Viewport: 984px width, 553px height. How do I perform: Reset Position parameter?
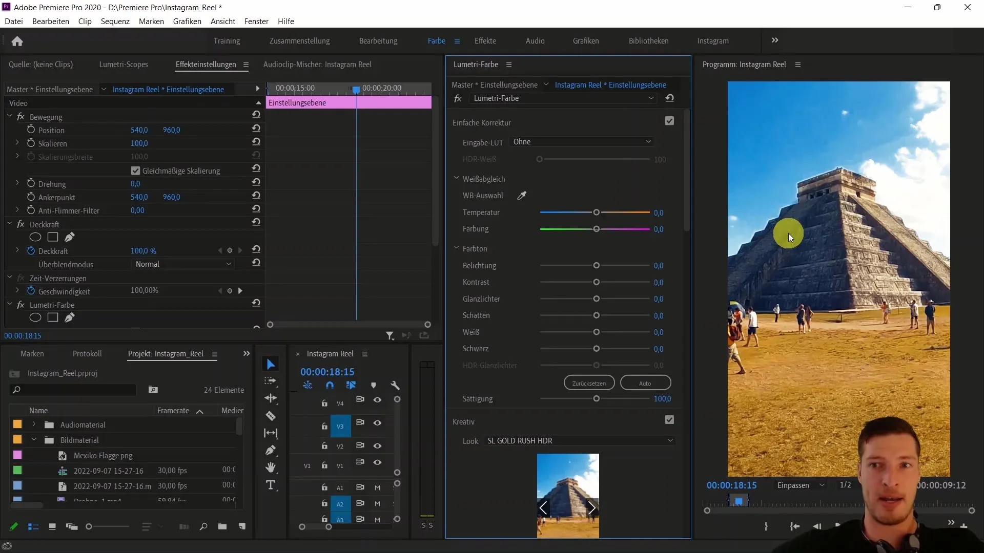[x=256, y=129]
